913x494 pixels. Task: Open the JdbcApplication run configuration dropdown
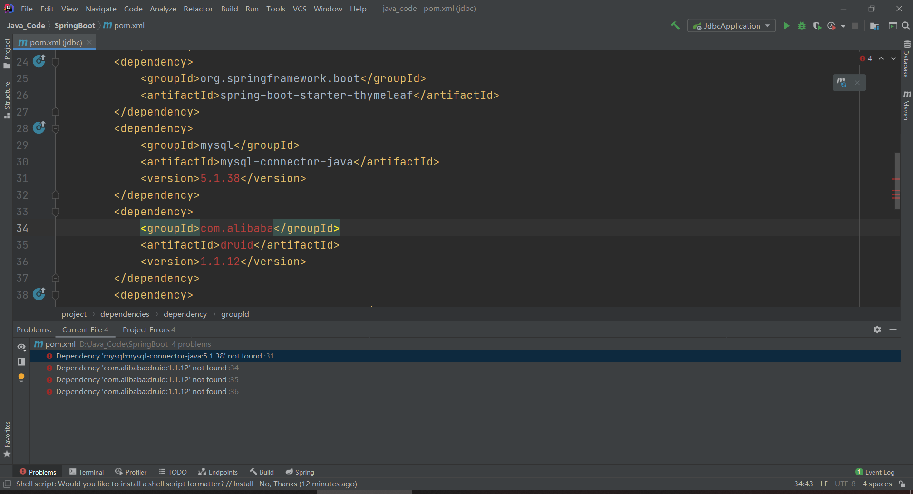point(731,26)
